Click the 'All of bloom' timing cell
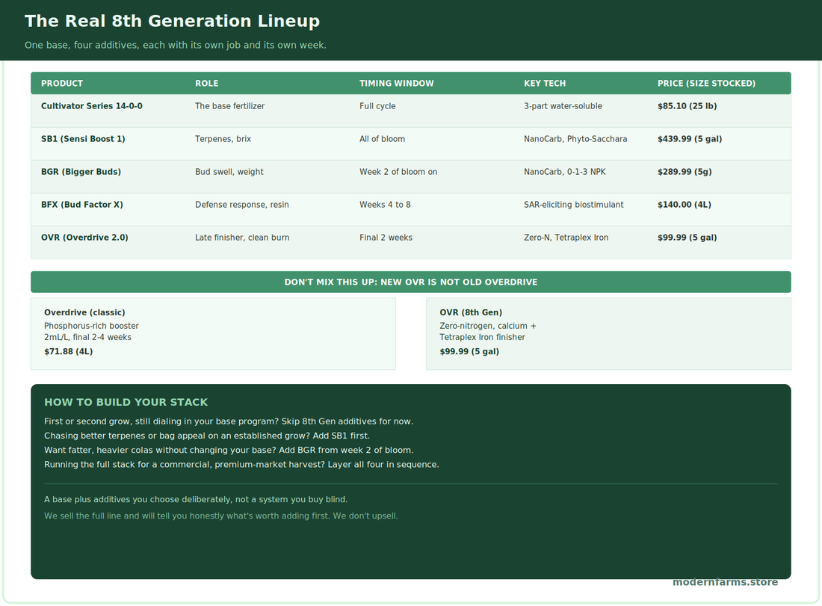Image resolution: width=822 pixels, height=606 pixels. pos(382,139)
